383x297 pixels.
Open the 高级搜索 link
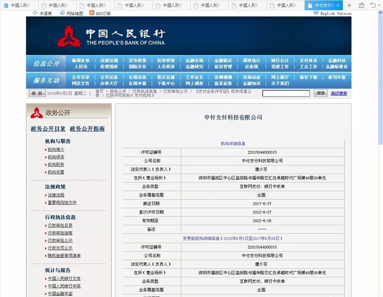pyautogui.click(x=339, y=93)
